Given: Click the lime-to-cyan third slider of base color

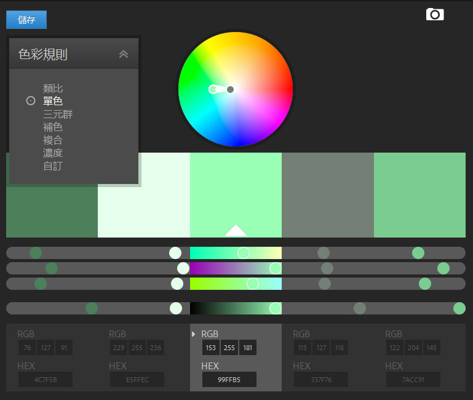Looking at the screenshot, I should click(236, 284).
